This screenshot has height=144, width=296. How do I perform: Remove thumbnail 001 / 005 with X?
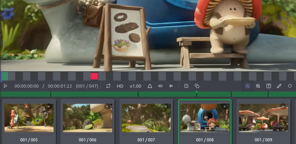coord(49,106)
